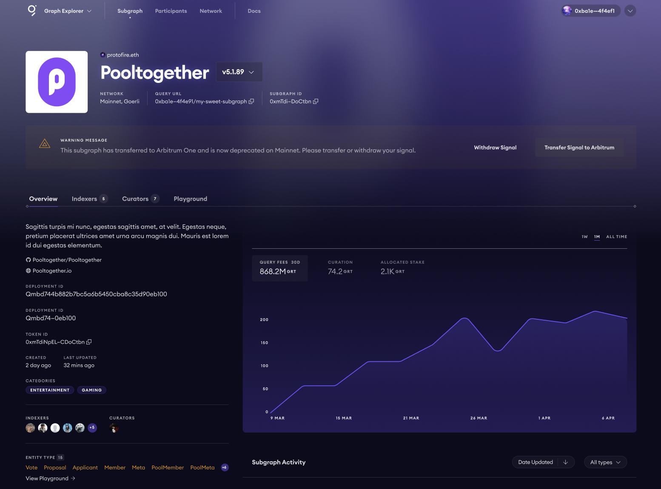This screenshot has width=661, height=489.
Task: Show ALL TIME chart range
Action: click(616, 237)
